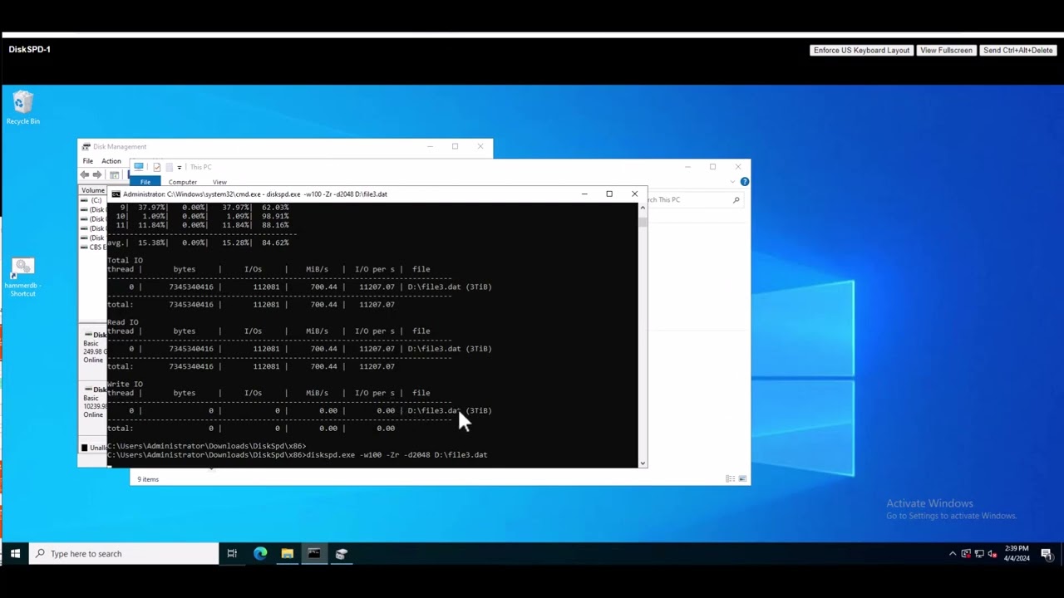Click Properties quick access icon in This PC
Viewport: 1064px width, 598px height.
[156, 167]
